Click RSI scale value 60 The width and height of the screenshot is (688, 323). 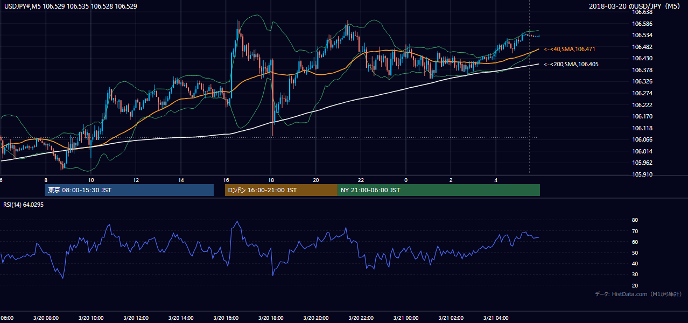point(635,242)
